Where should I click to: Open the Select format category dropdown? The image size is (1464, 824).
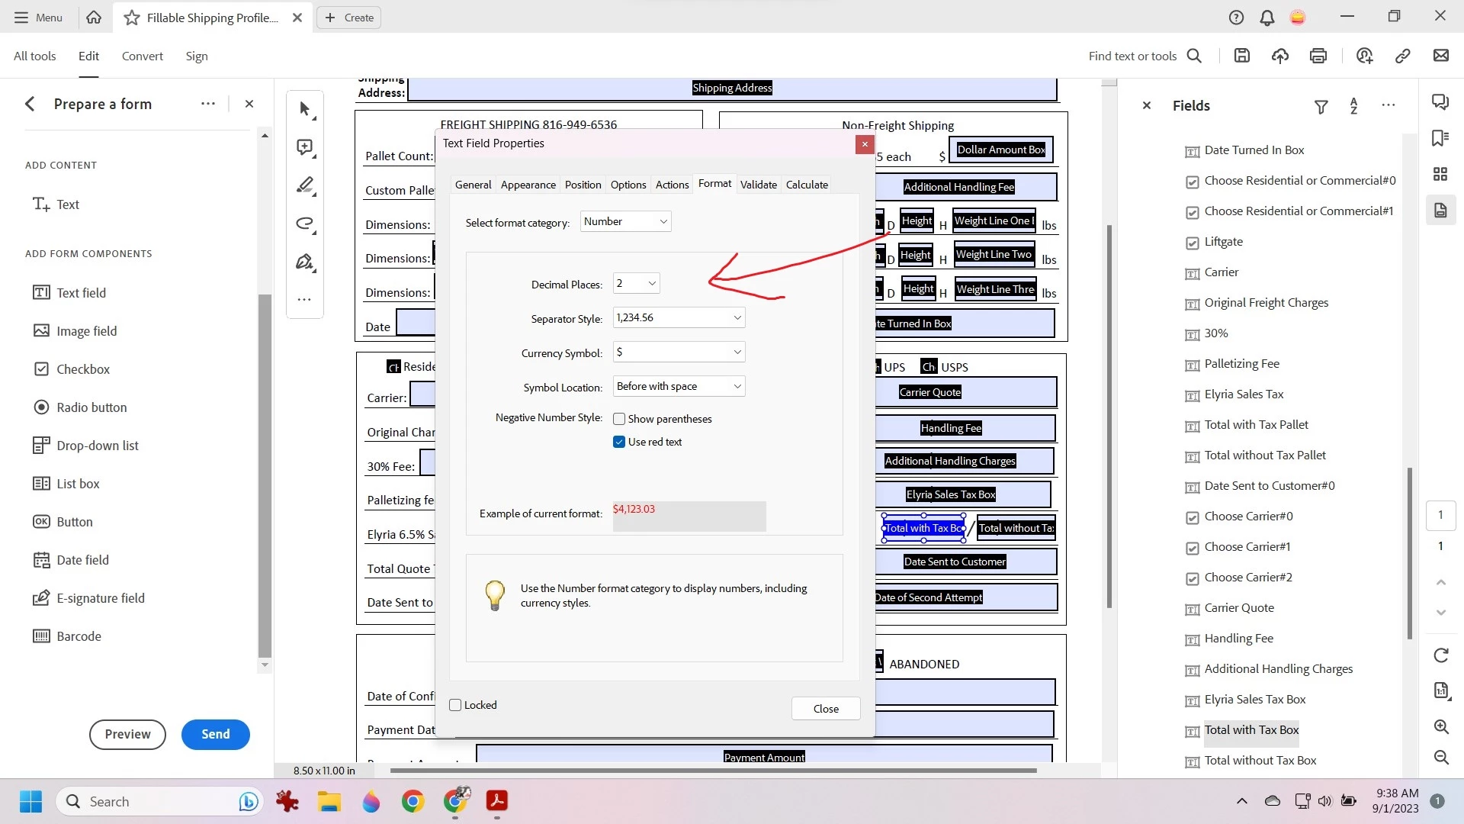click(625, 221)
